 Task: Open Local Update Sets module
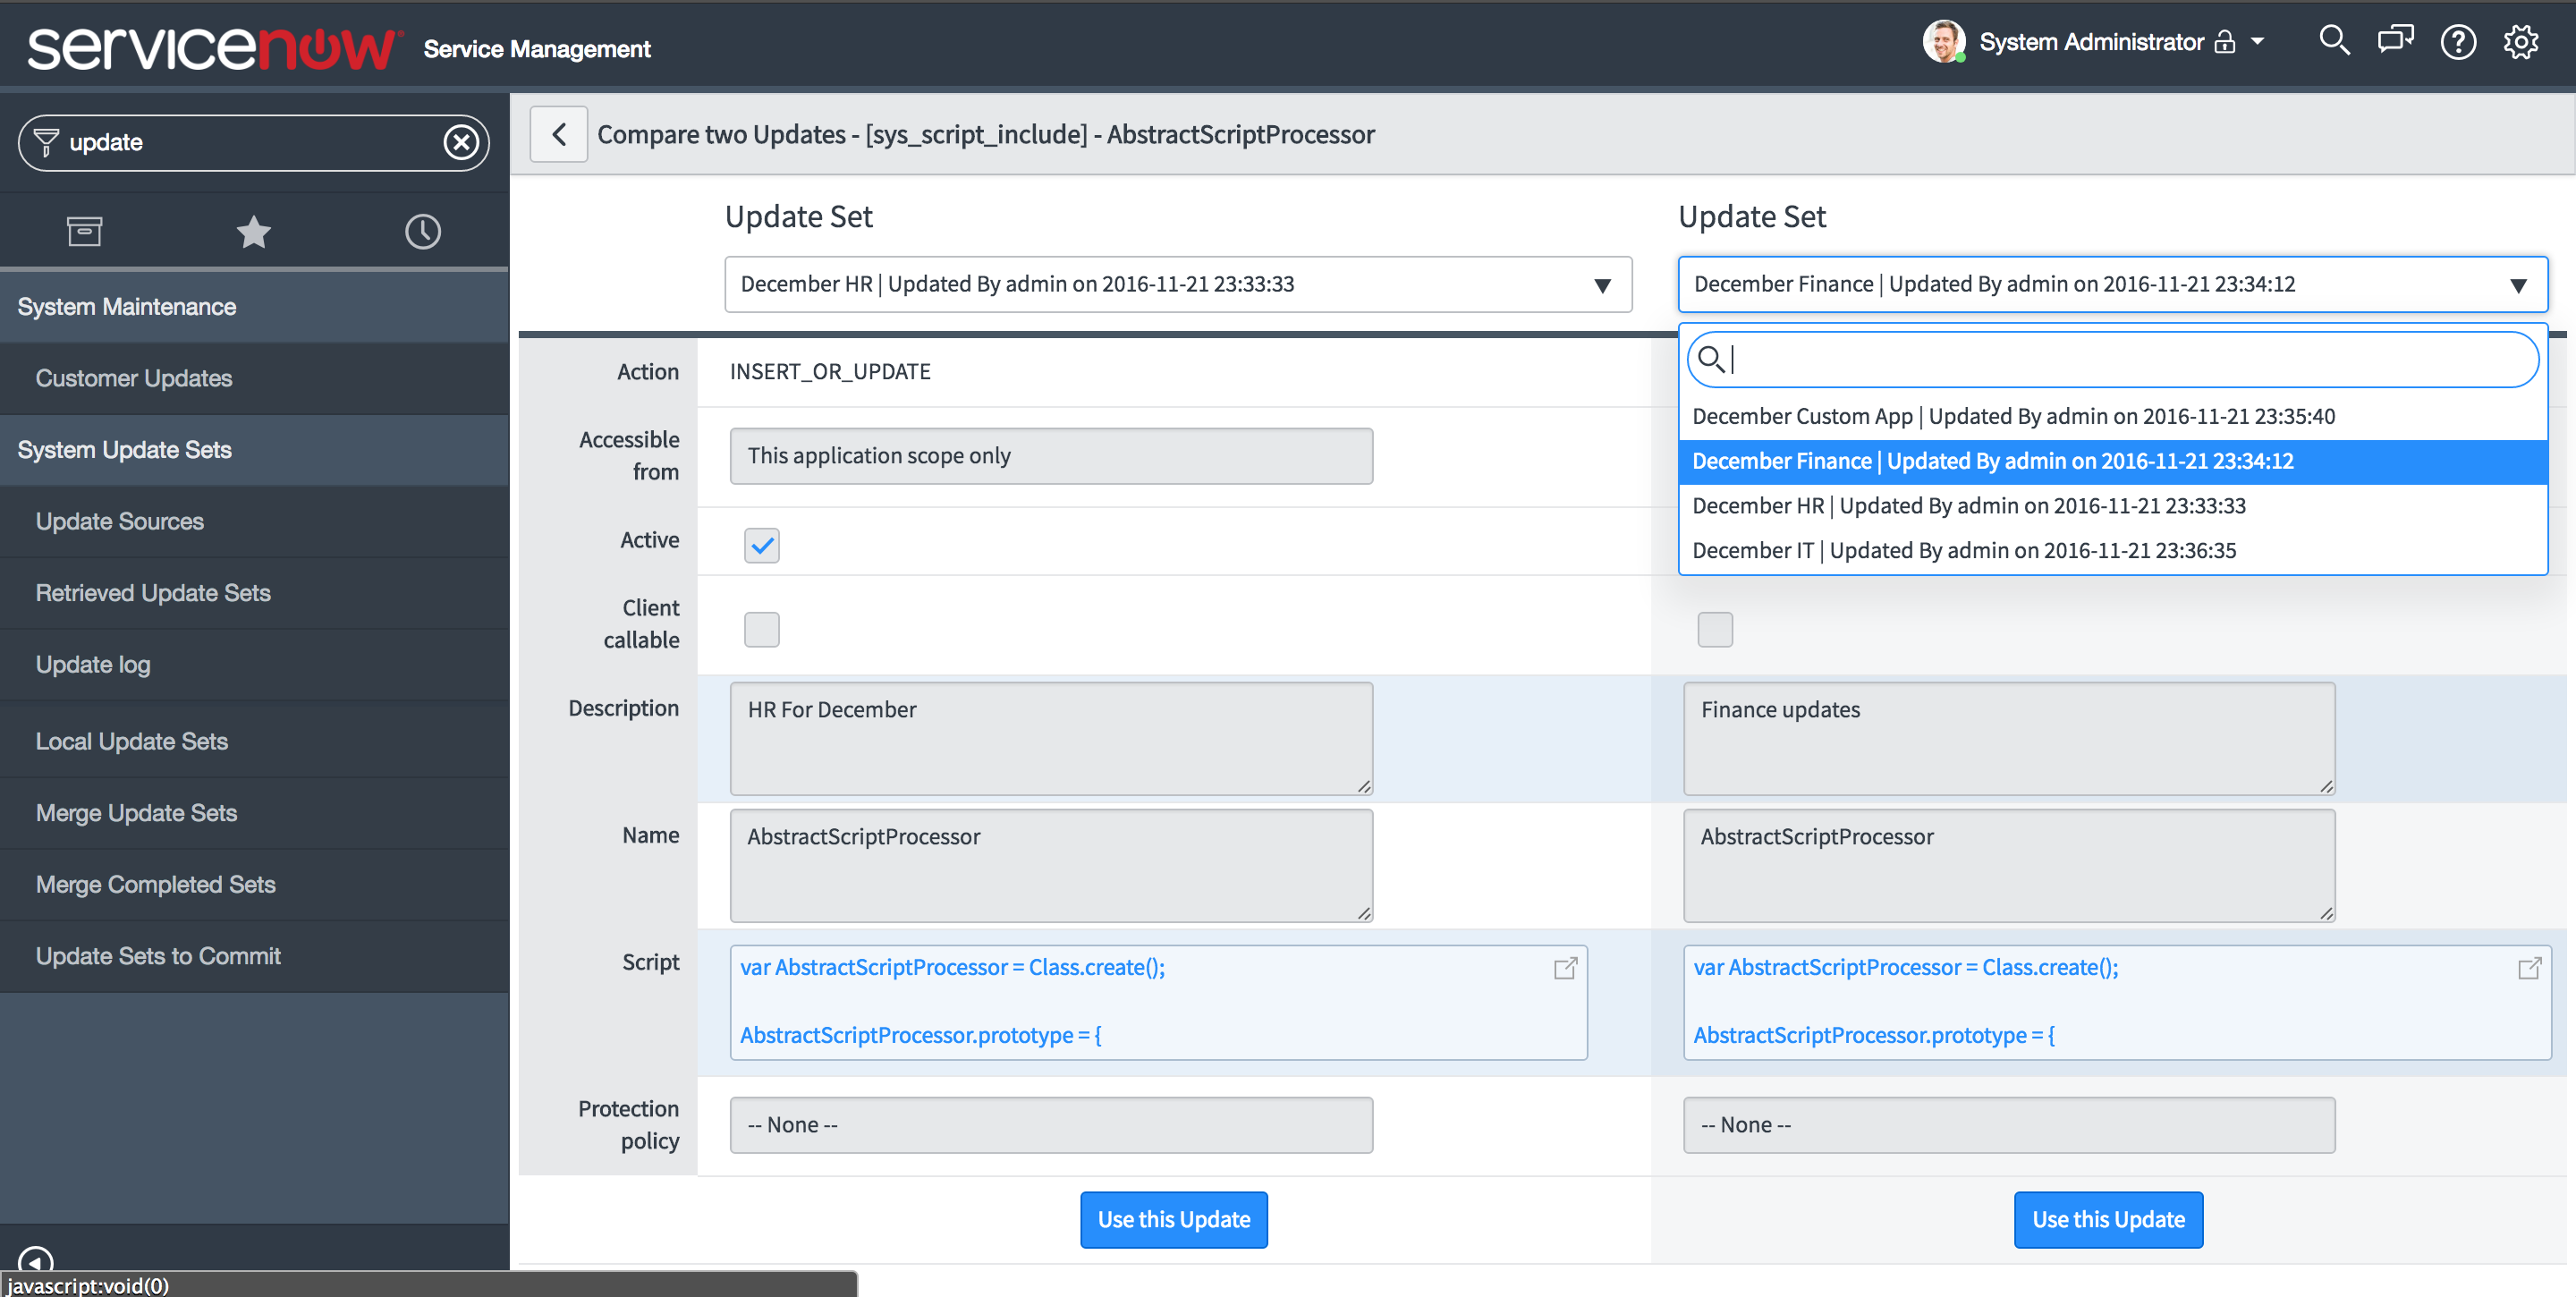tap(254, 741)
